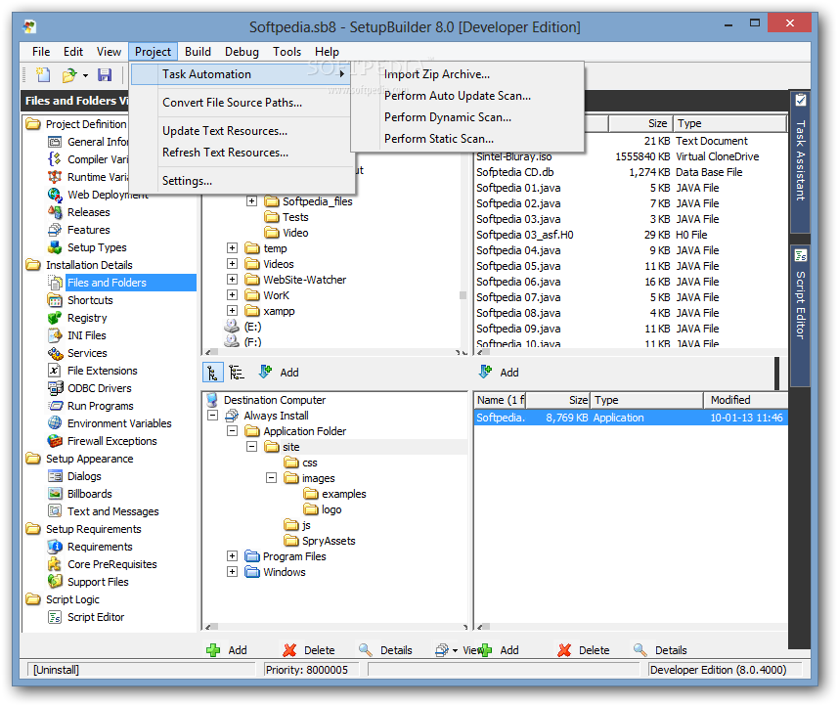Screen dimensions: 838x706
Task: Expand the temp folder
Action: [232, 248]
